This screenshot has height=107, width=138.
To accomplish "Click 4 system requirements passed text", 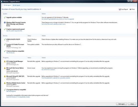I will coord(15,29).
